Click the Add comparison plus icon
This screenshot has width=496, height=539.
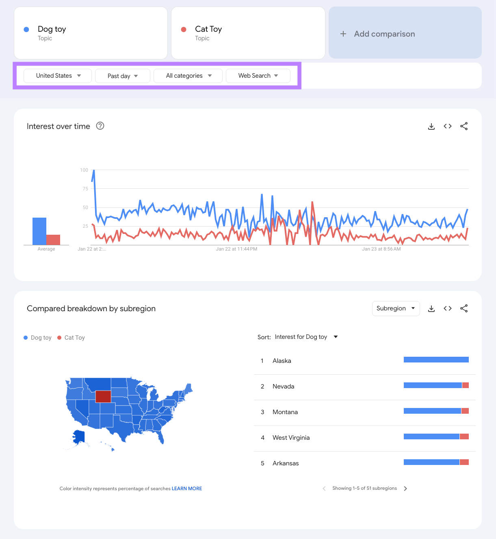343,34
